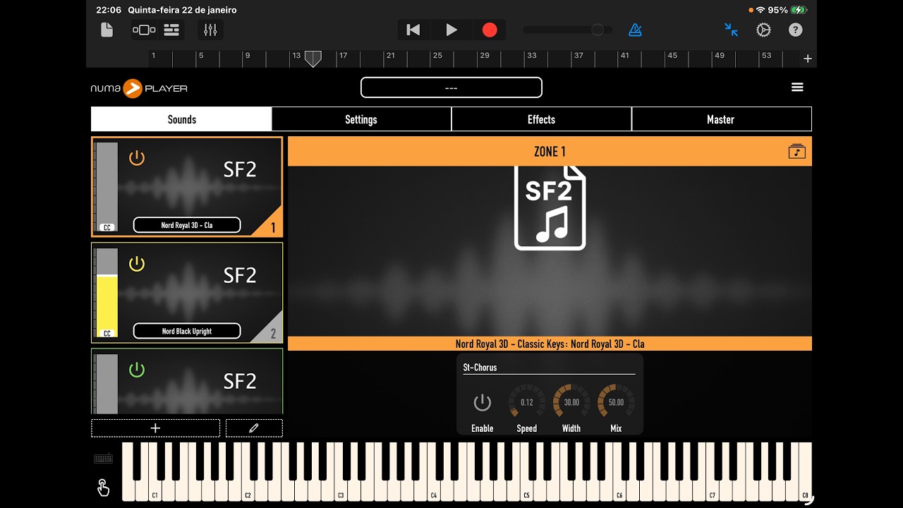The image size is (903, 508).
Task: Add a song section with plus on ruler
Action: tap(808, 59)
